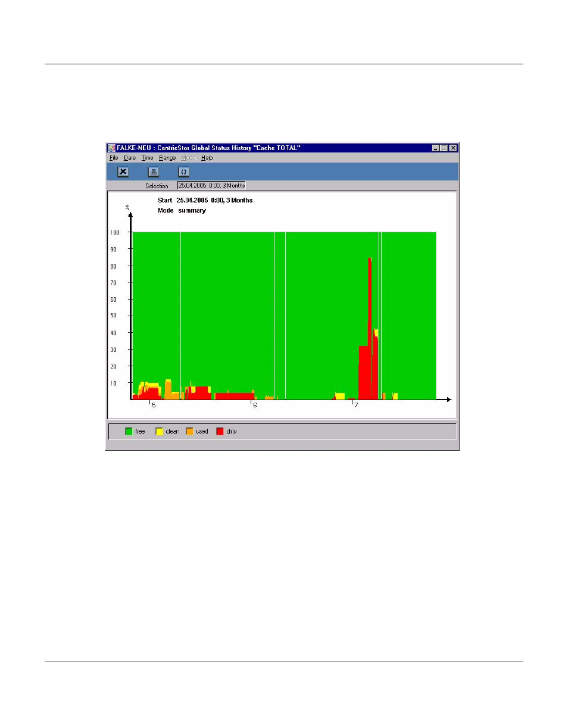The image size is (568, 717).
Task: Click the 'Mode summary' text
Action: pos(182,210)
